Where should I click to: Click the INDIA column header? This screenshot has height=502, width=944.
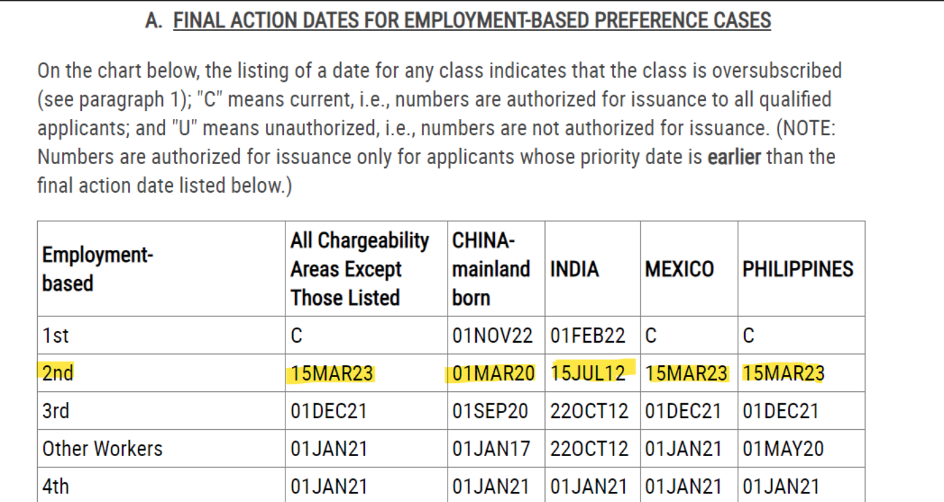(x=575, y=269)
